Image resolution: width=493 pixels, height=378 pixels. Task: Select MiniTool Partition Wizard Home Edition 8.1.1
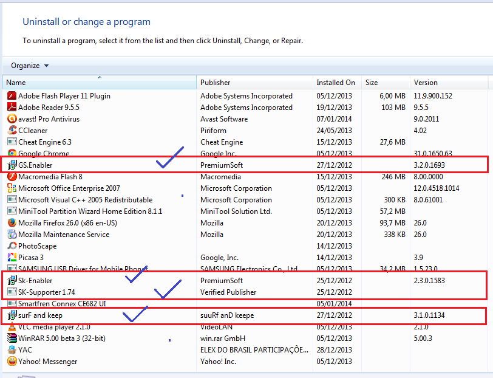[x=90, y=211]
